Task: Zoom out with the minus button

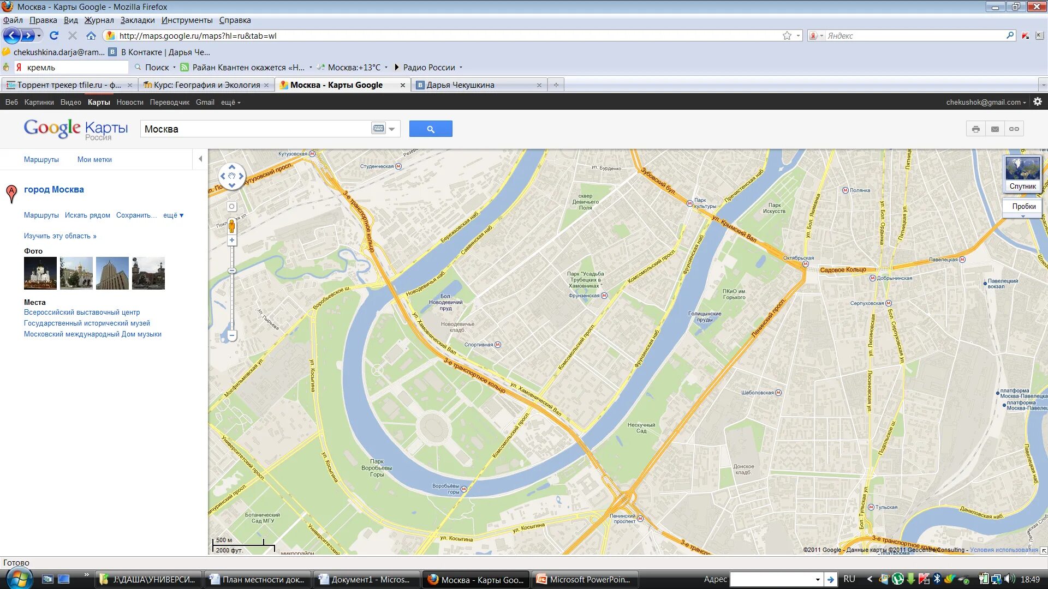Action: click(232, 335)
